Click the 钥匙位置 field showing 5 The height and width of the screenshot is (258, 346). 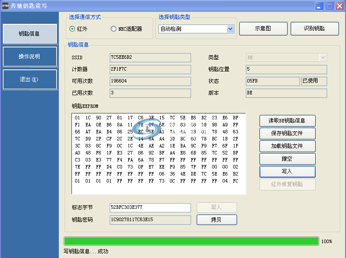pos(286,69)
